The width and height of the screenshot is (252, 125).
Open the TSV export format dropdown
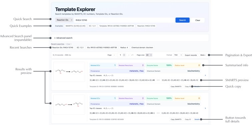click(178, 55)
